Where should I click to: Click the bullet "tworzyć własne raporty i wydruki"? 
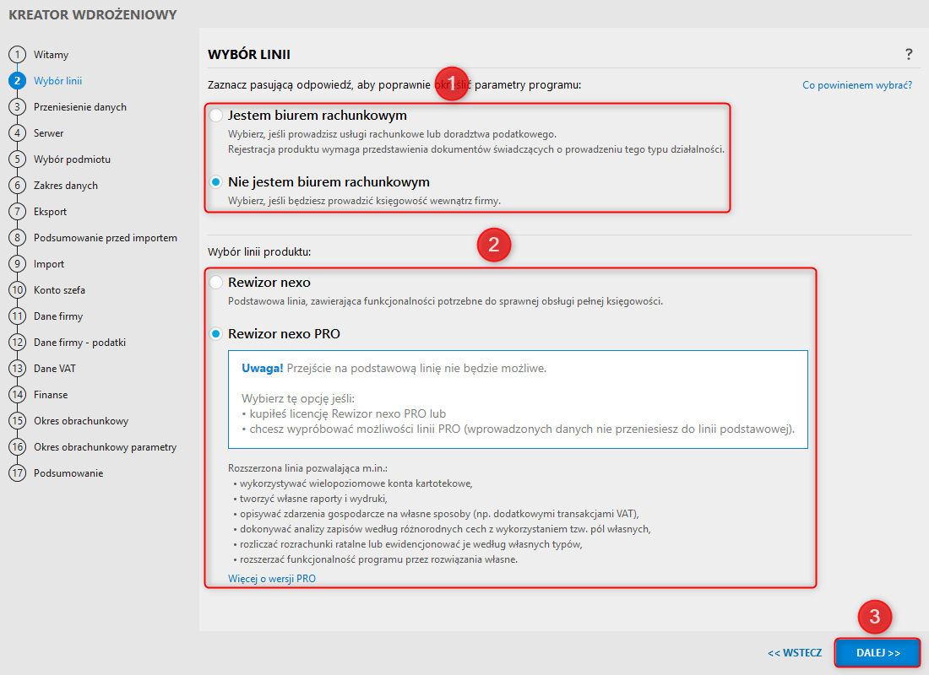(312, 499)
